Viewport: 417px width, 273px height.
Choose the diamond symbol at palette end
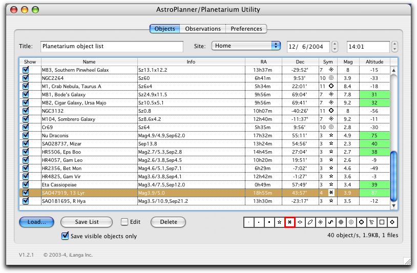(392, 222)
